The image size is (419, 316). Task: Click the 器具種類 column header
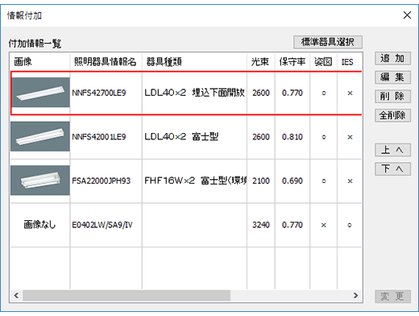click(x=194, y=62)
